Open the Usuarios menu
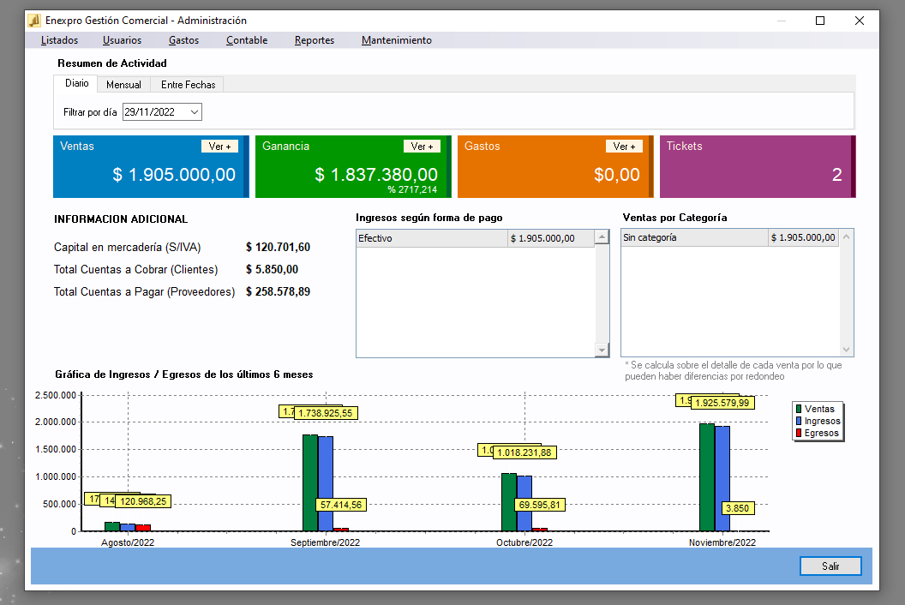Viewport: 905px width, 605px height. pyautogui.click(x=122, y=40)
